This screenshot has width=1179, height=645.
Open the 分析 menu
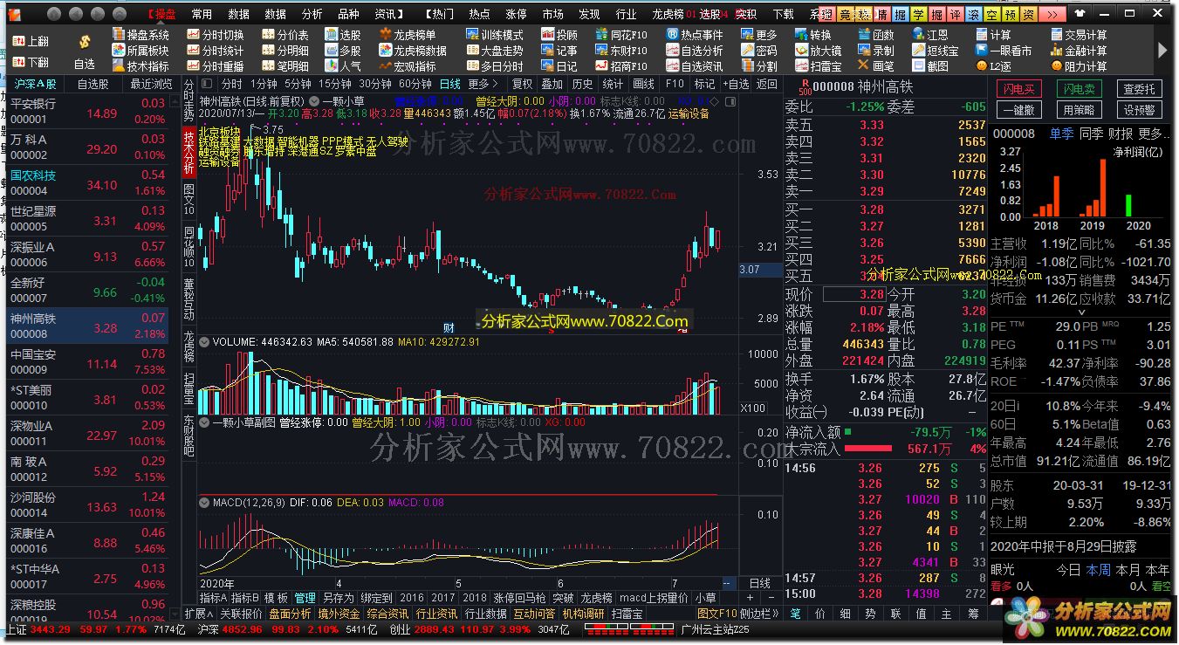tap(312, 14)
